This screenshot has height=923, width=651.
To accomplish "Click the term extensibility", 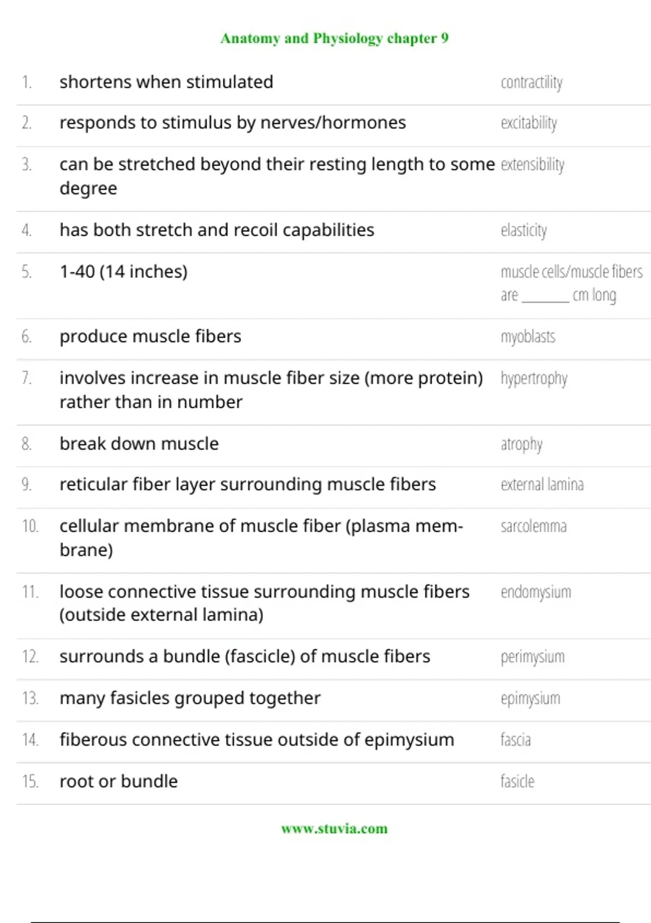I will coord(533,165).
